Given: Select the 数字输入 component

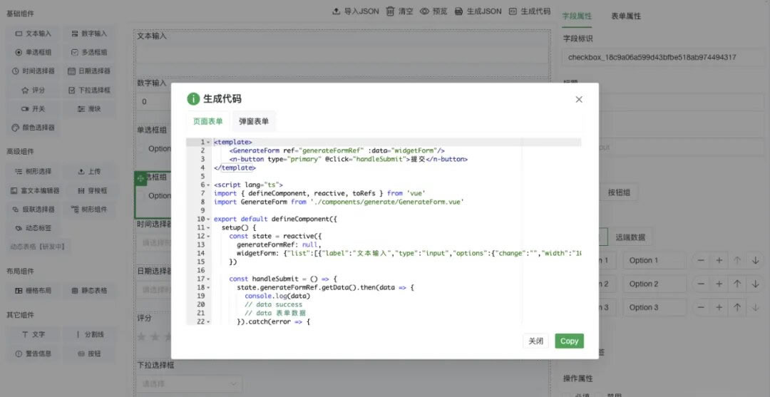Looking at the screenshot, I should 89,34.
